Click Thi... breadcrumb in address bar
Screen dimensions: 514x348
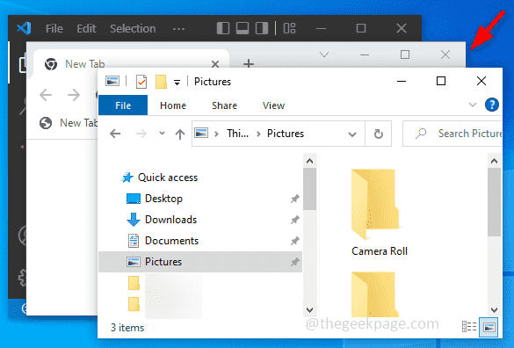[x=237, y=134]
